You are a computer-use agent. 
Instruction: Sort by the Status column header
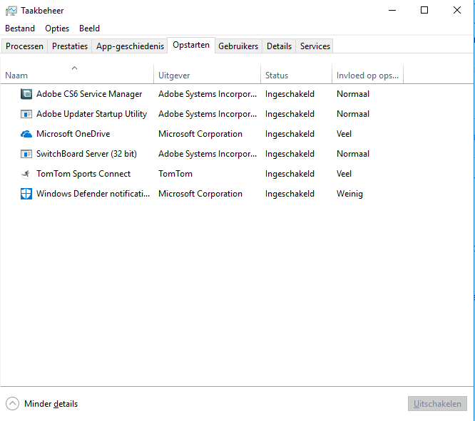point(296,74)
